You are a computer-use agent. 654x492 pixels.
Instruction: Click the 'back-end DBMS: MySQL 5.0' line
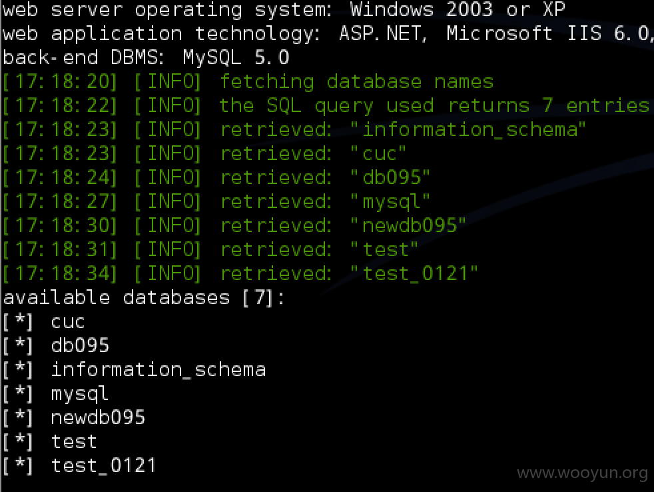coord(146,57)
